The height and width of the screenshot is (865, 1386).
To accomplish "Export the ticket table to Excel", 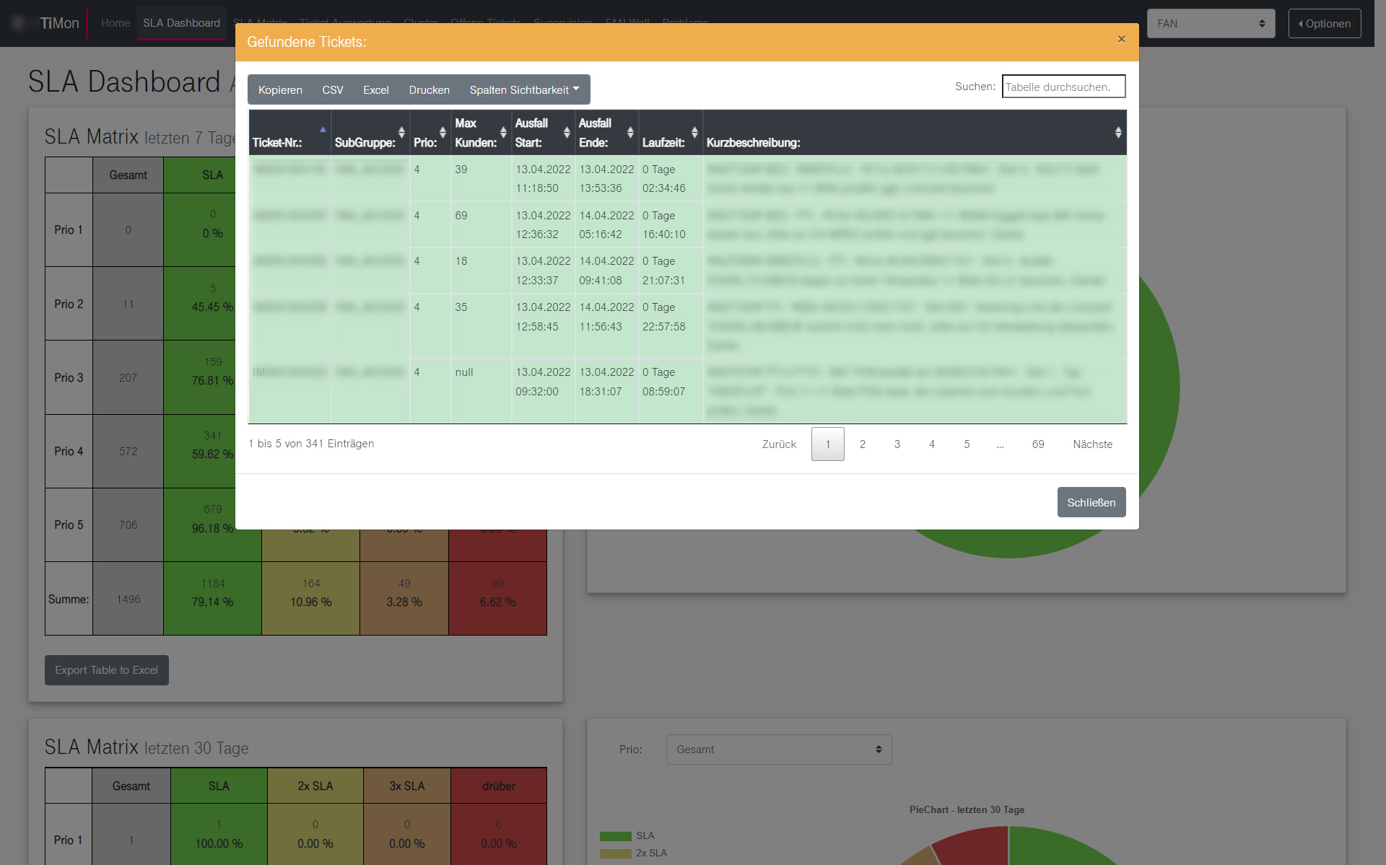I will click(x=376, y=90).
